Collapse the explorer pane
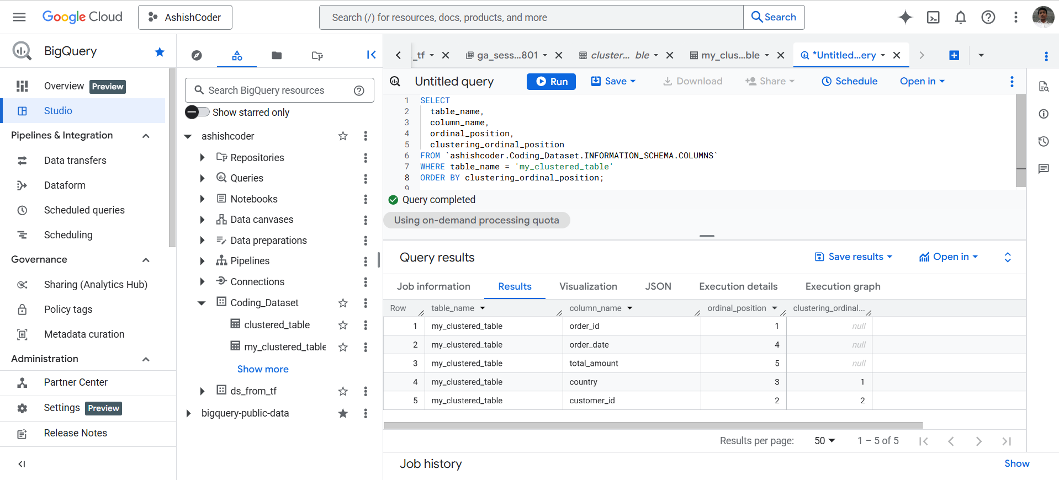Image resolution: width=1059 pixels, height=480 pixels. coord(371,55)
